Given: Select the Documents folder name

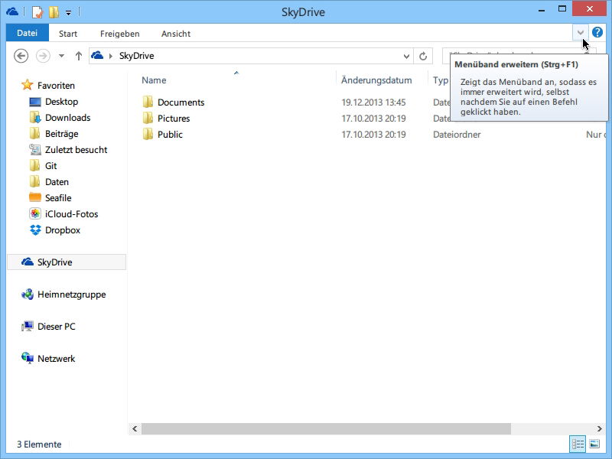Looking at the screenshot, I should [x=181, y=103].
